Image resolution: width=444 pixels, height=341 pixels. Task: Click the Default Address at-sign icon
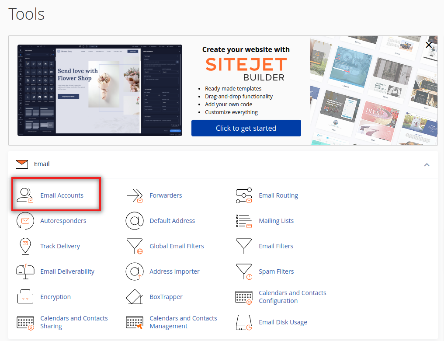pos(135,221)
